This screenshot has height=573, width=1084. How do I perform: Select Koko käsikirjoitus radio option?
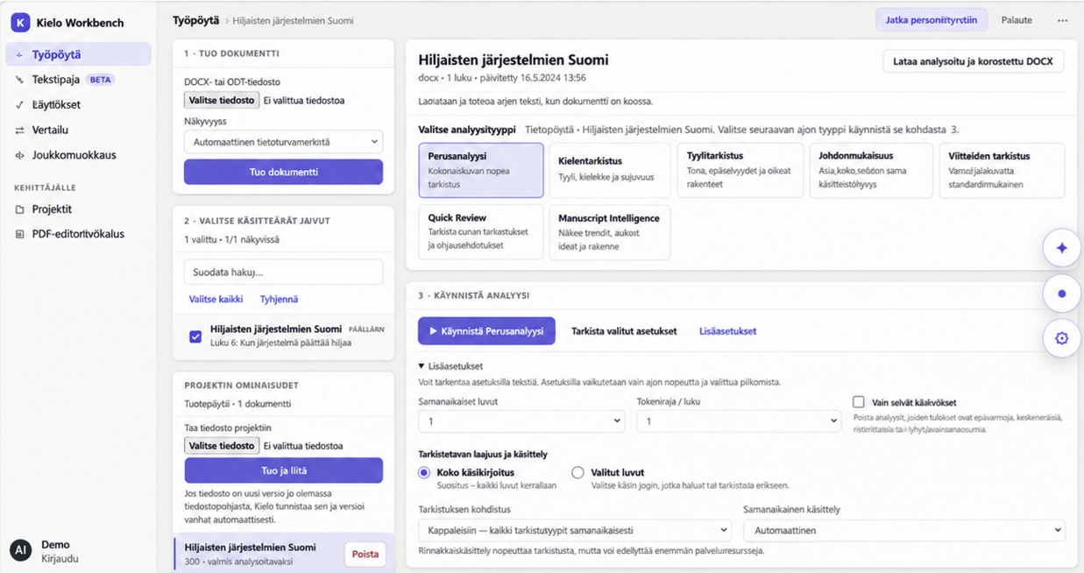pos(424,472)
